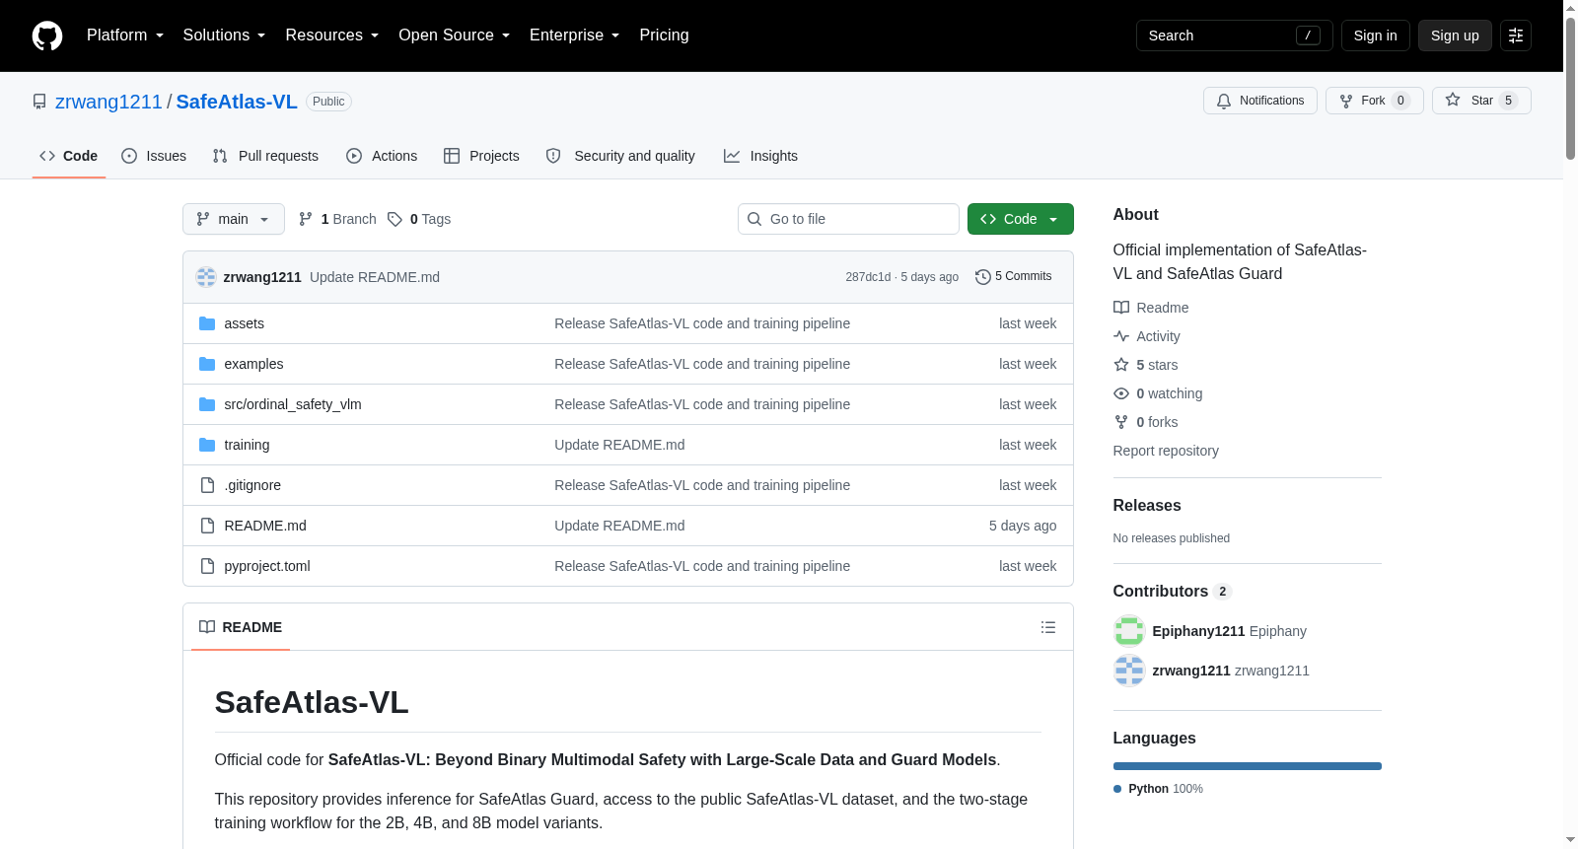The height and width of the screenshot is (849, 1578).
Task: Click the Python 100% language label
Action: [x=1158, y=789]
